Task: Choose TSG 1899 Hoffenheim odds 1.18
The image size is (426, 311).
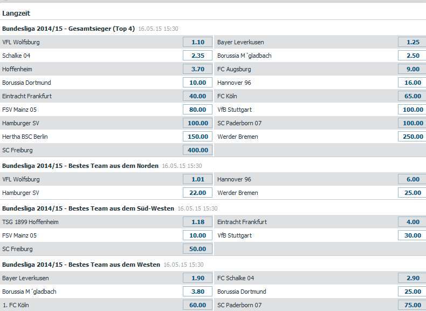Action: [x=197, y=222]
